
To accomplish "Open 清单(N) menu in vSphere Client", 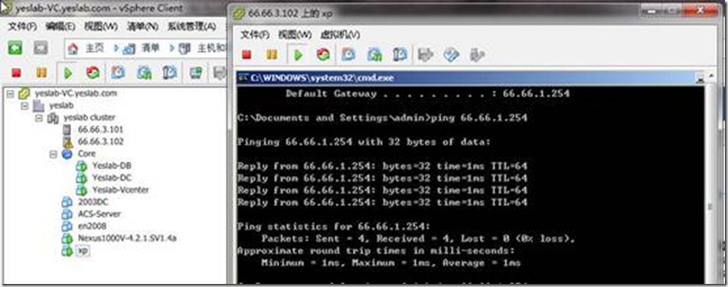I will pos(142,27).
